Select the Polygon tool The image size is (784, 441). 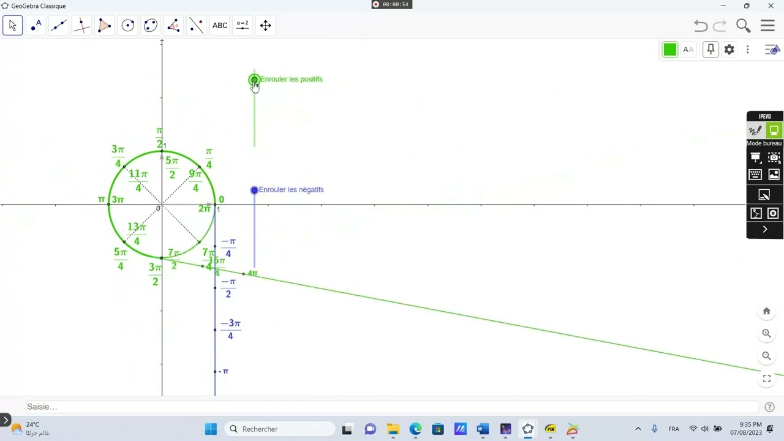[x=105, y=25]
